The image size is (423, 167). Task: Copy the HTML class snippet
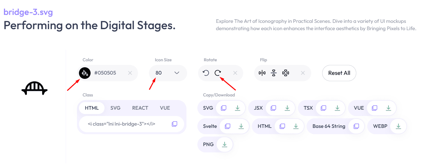175,124
